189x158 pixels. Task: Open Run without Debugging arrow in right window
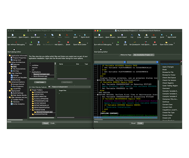pos(113,43)
